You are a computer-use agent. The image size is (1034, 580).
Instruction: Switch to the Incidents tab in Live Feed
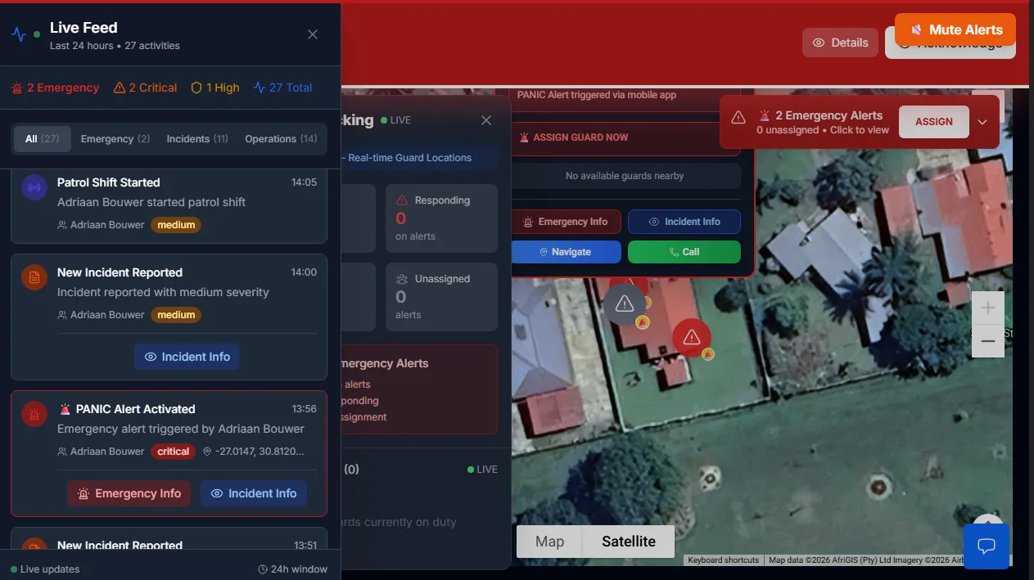coord(196,138)
